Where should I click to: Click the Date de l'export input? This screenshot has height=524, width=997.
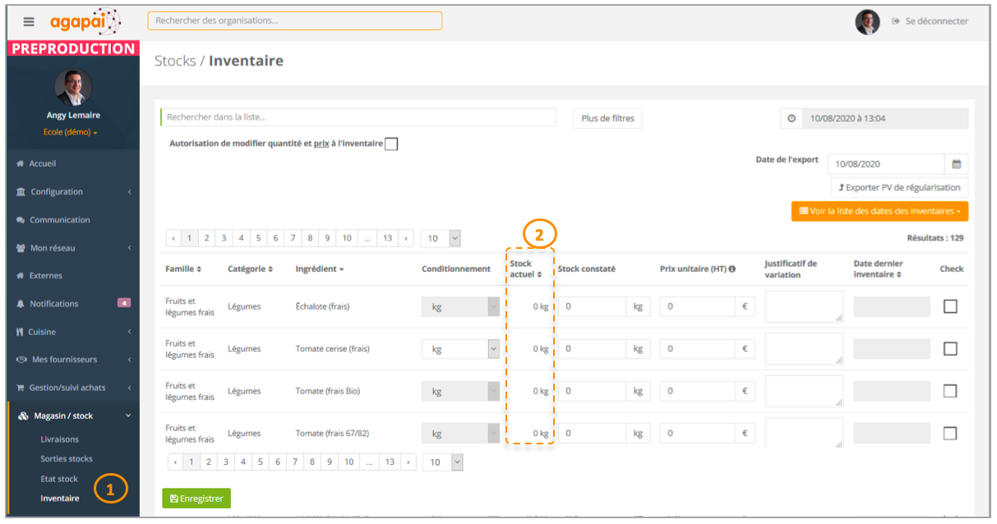[x=886, y=164]
